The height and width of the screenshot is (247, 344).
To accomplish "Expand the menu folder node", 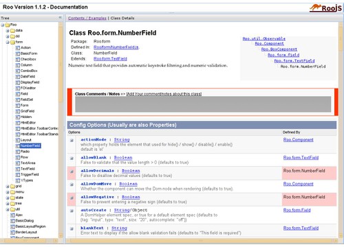I will (x=8, y=192).
